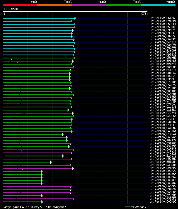Open hit UniRef100_B9T2P1
This screenshot has width=178, height=209.
tap(163, 21)
